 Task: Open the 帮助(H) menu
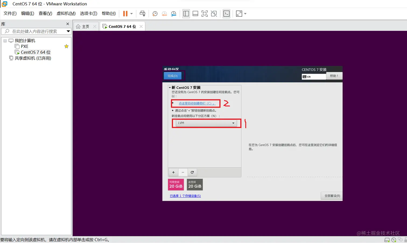(x=109, y=13)
